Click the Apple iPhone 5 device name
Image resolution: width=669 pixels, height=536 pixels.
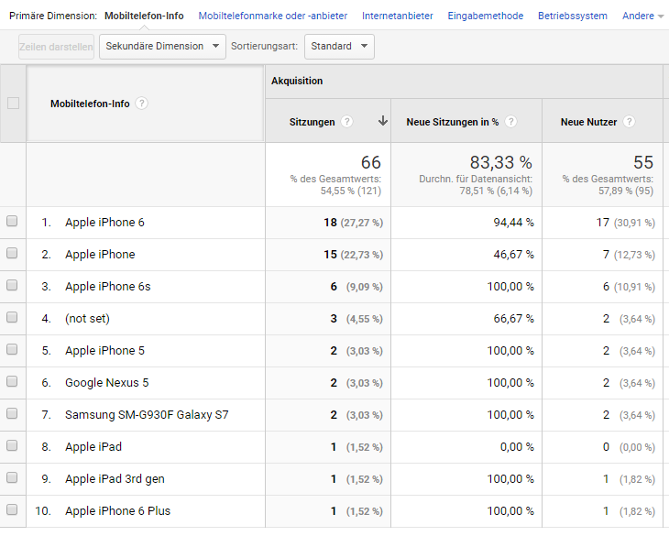tap(104, 351)
